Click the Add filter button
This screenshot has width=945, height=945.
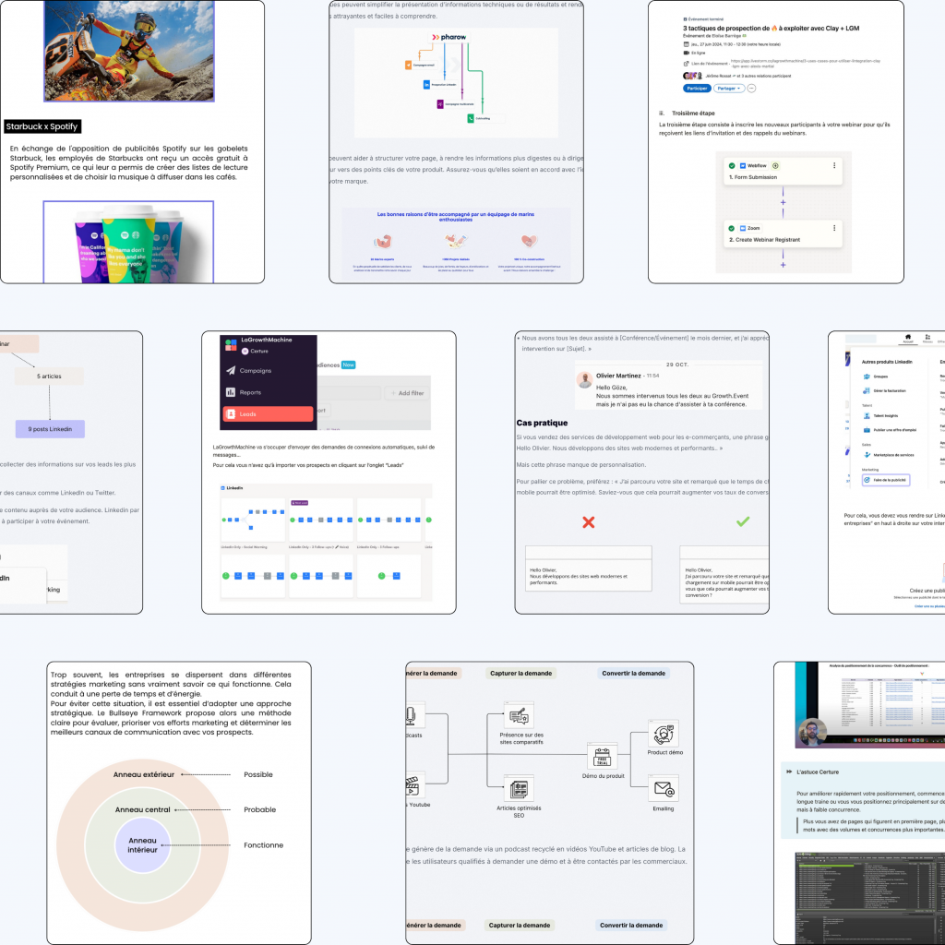[406, 393]
